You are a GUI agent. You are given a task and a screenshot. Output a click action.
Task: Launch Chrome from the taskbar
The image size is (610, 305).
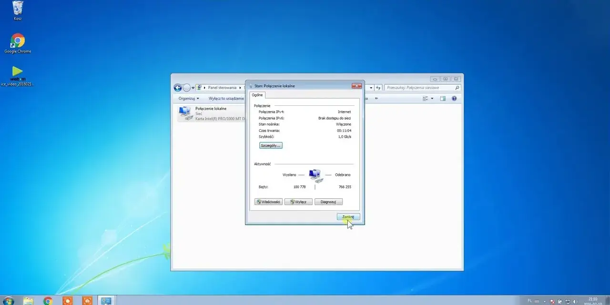pos(48,301)
